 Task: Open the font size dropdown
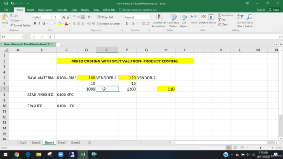[60, 17]
